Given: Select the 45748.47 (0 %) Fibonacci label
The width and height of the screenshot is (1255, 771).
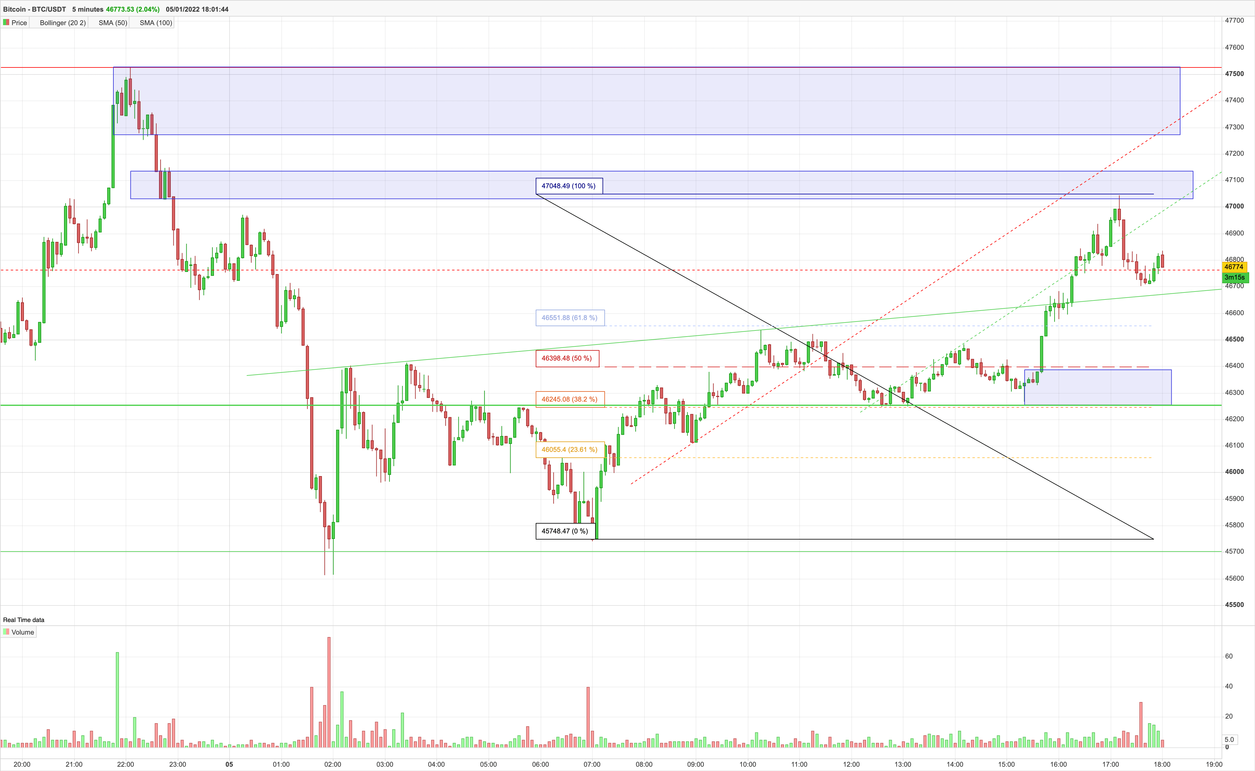Looking at the screenshot, I should [565, 531].
